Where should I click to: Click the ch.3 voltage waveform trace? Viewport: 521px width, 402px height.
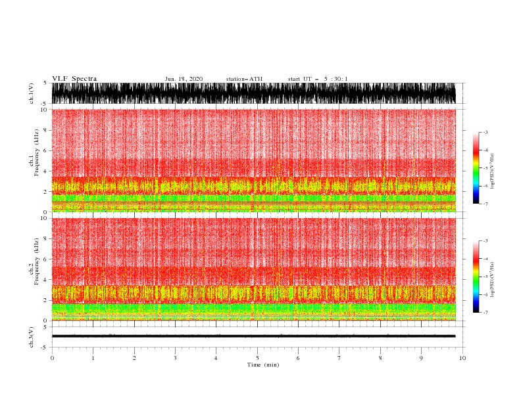pyautogui.click(x=253, y=336)
